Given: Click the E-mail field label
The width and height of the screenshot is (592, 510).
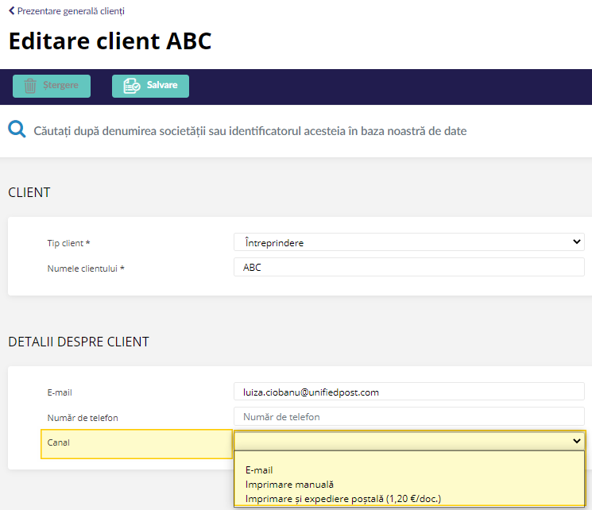Looking at the screenshot, I should point(60,392).
